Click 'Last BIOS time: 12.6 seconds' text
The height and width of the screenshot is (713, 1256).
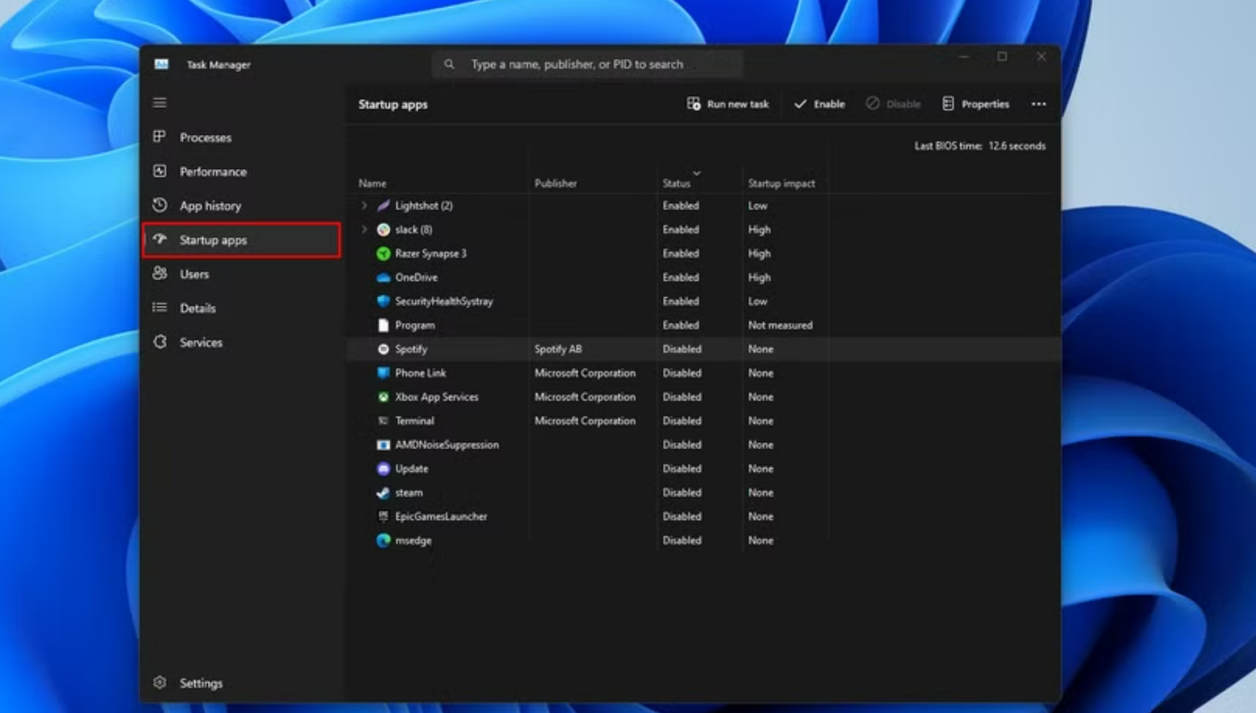(980, 146)
